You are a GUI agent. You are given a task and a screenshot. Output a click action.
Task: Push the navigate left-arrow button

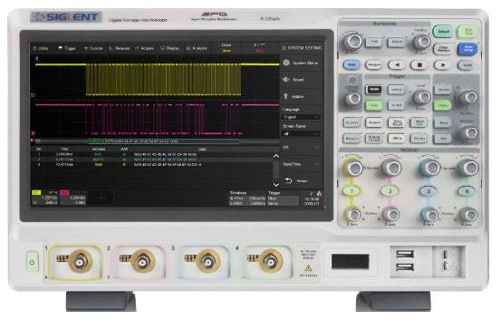pos(397,65)
